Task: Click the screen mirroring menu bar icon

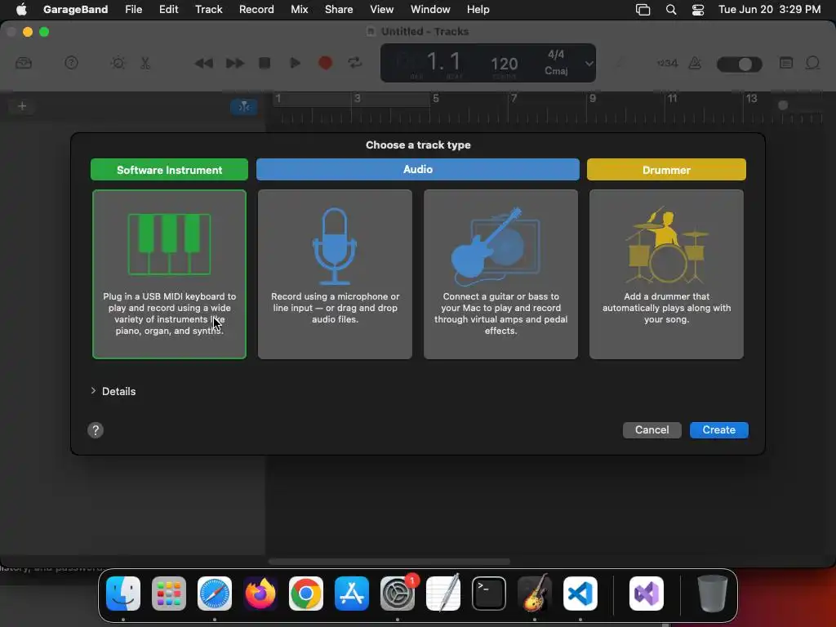Action: click(x=643, y=10)
